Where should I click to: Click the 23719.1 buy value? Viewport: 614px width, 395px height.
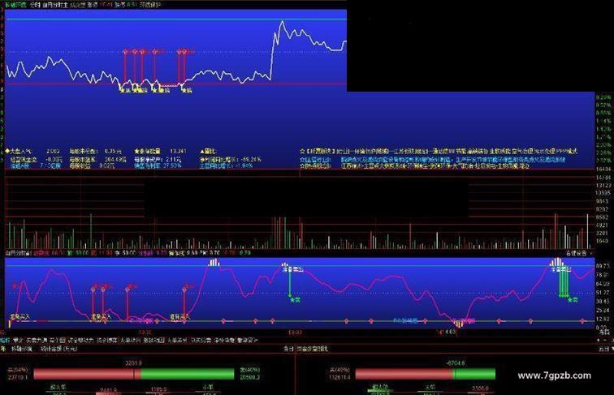pos(18,377)
